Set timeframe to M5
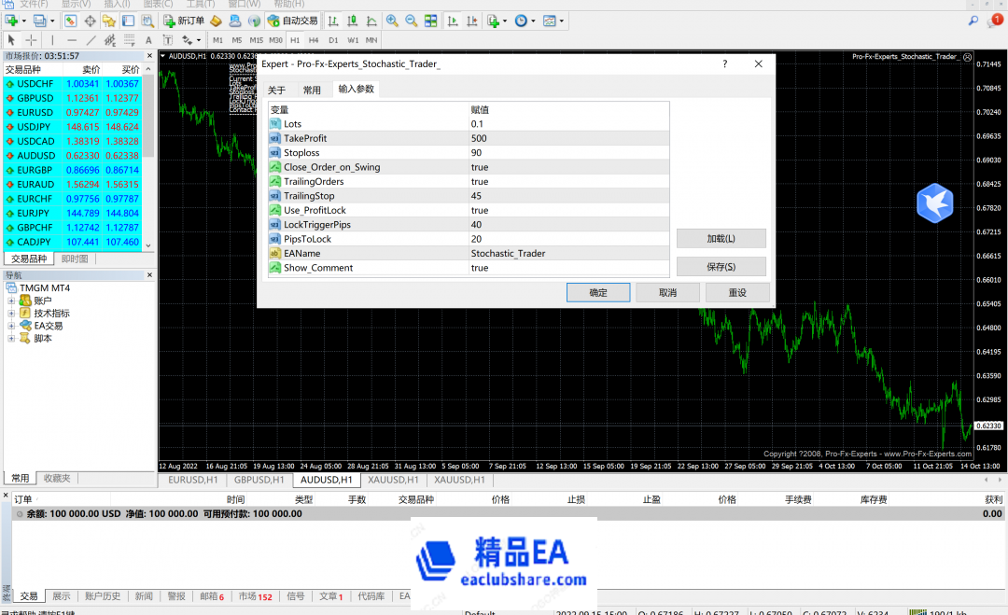This screenshot has width=1008, height=615. coord(236,40)
